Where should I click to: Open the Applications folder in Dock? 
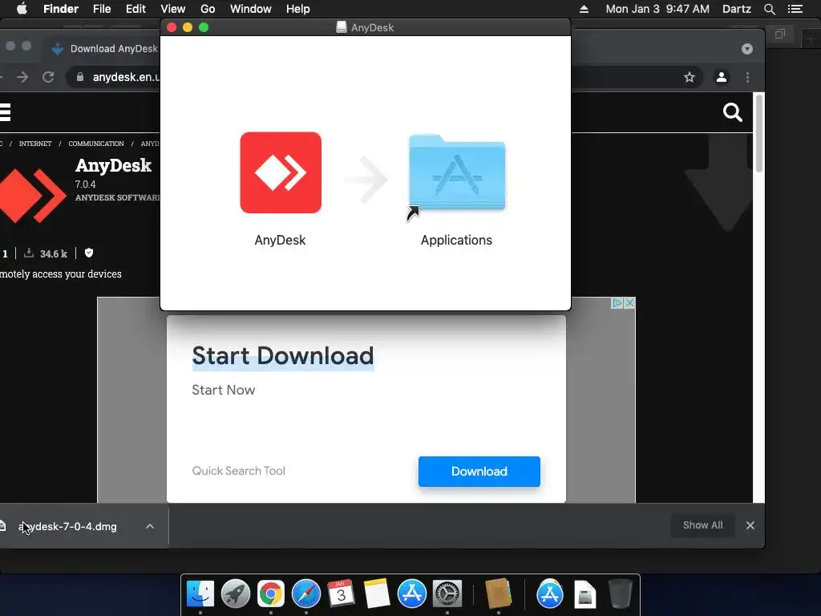tap(550, 594)
